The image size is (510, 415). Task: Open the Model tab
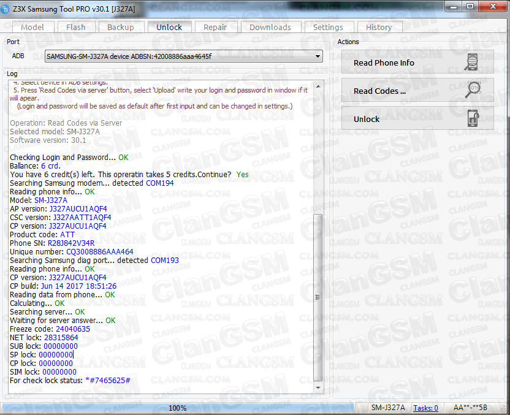point(32,28)
